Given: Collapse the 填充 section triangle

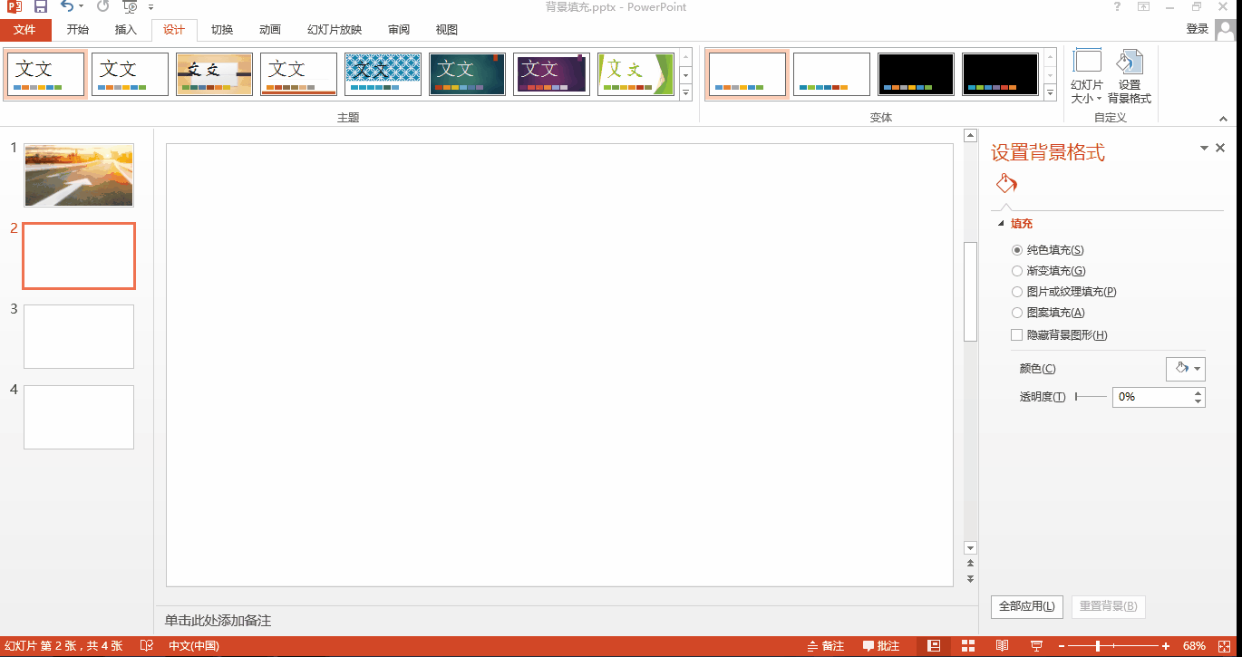Looking at the screenshot, I should pos(1001,224).
